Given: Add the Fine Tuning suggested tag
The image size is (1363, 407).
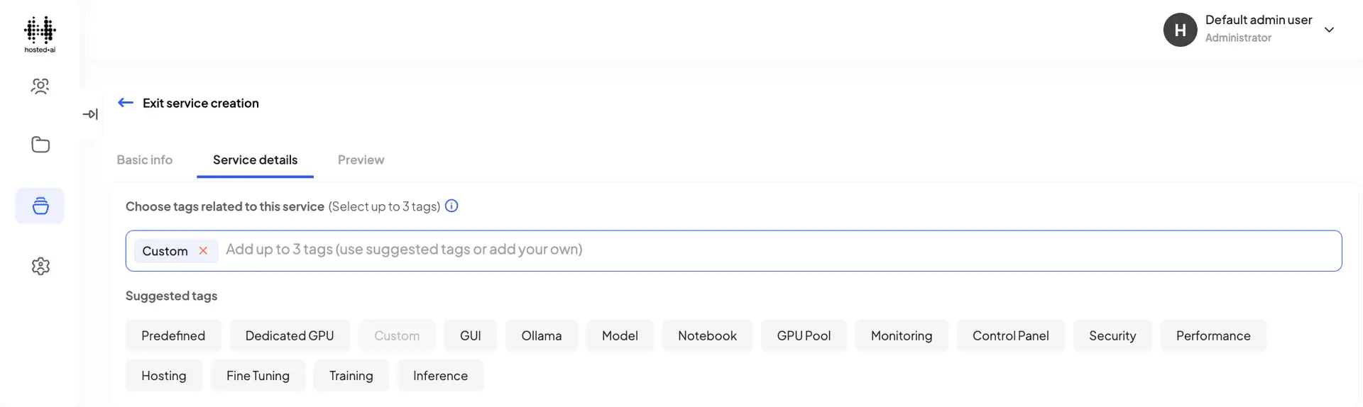Looking at the screenshot, I should [x=258, y=375].
